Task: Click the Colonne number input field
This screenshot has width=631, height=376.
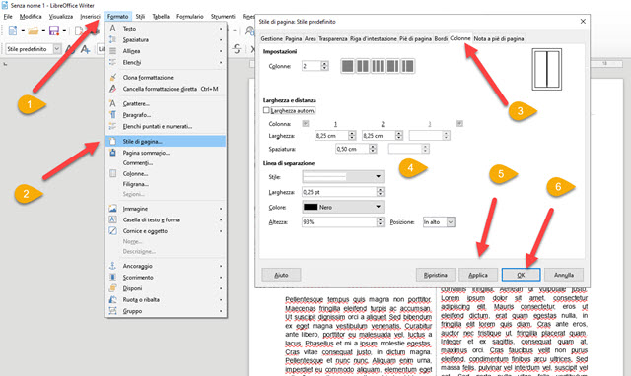Action: pos(312,66)
